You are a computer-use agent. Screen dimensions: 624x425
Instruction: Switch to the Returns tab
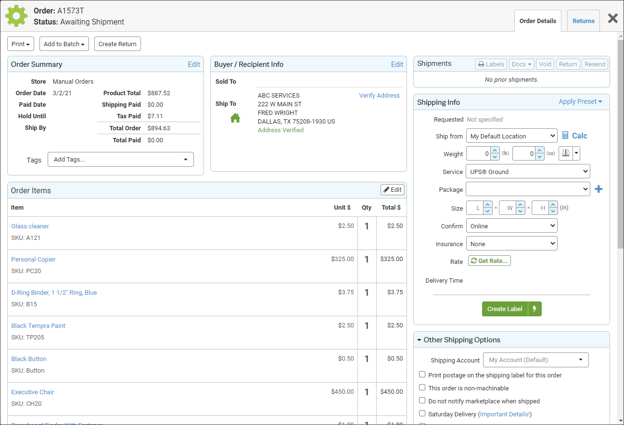[x=583, y=21]
